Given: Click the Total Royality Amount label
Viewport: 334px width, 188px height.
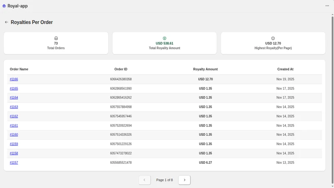Looking at the screenshot, I should (x=164, y=48).
